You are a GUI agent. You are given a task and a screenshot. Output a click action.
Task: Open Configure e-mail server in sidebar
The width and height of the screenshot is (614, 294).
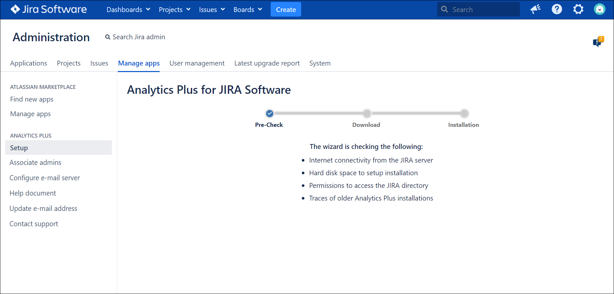[45, 178]
